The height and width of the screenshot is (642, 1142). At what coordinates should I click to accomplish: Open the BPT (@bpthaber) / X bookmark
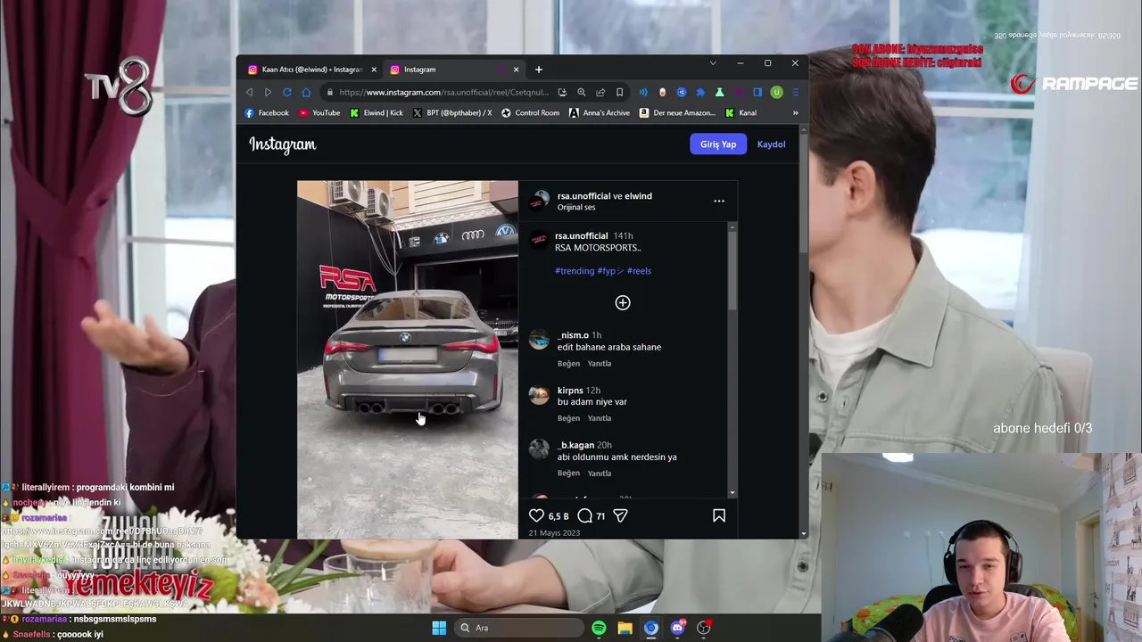[x=452, y=113]
